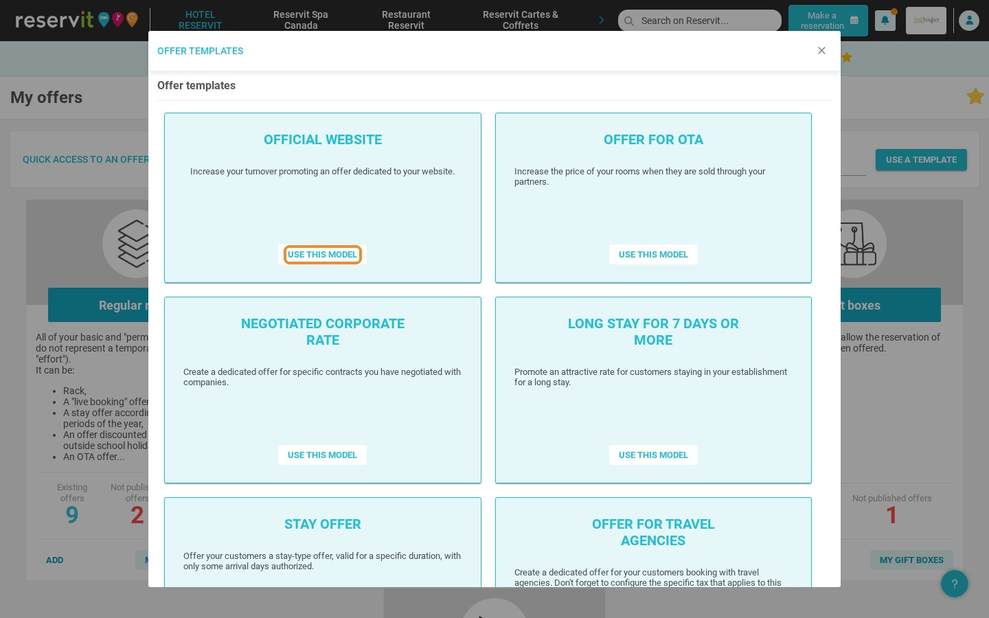Click the USE A TEMPLATE button
989x618 pixels.
921,160
